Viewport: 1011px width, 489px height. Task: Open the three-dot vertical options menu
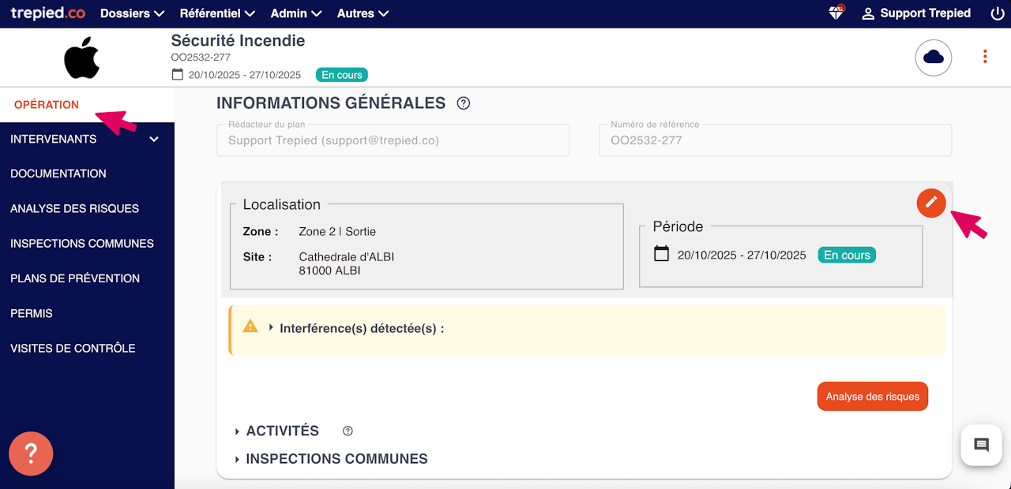click(x=984, y=57)
